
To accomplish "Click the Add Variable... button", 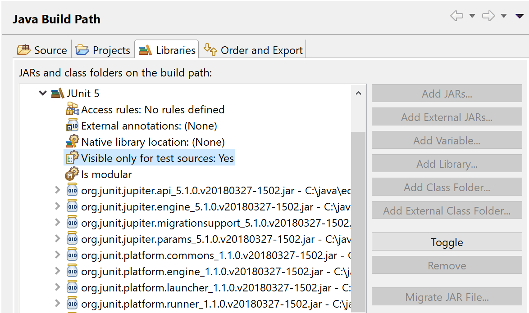I will point(447,140).
